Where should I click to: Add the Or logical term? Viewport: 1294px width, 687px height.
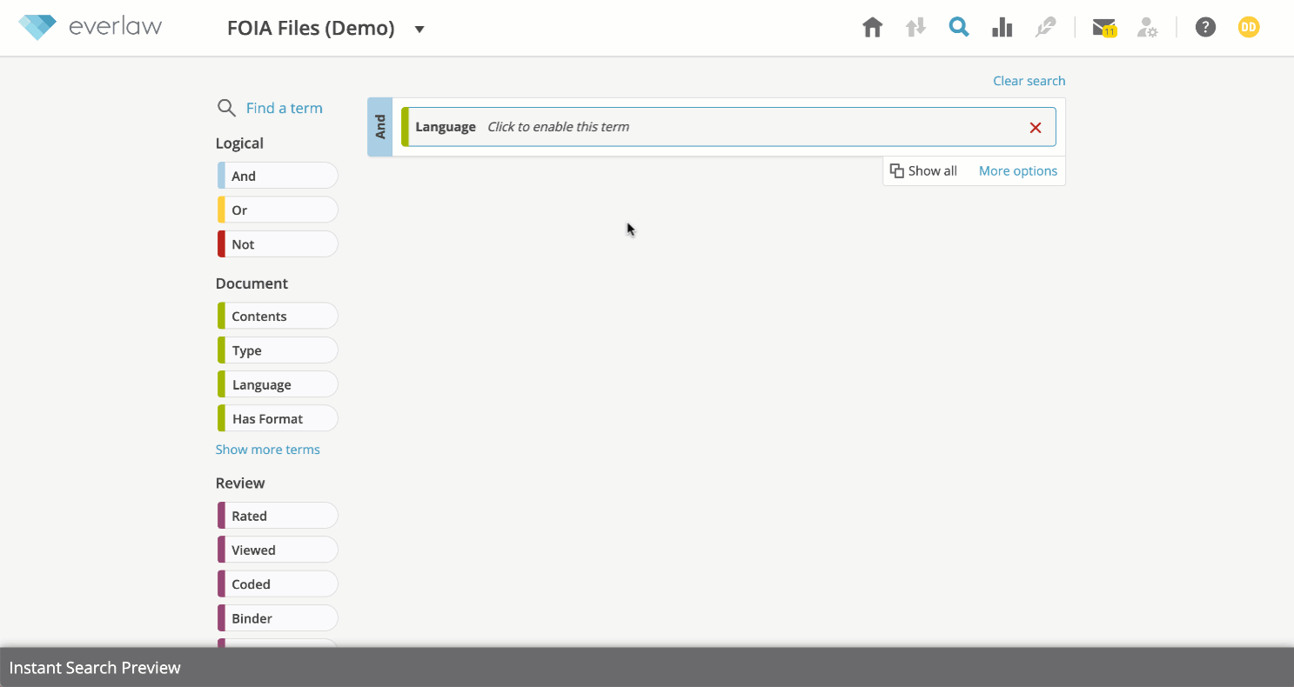point(278,210)
